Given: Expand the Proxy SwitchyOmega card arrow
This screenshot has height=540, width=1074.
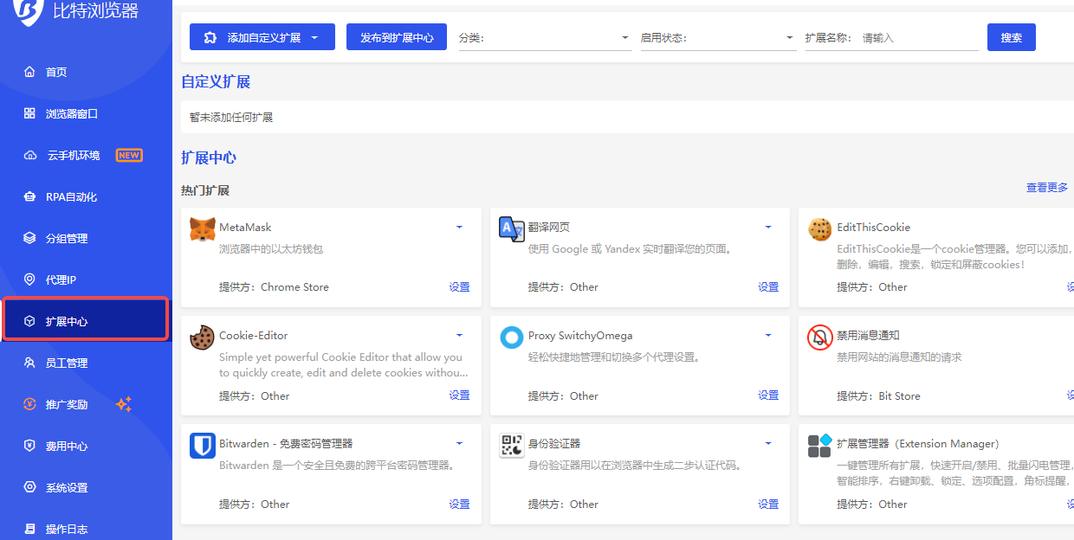Looking at the screenshot, I should pyautogui.click(x=768, y=336).
